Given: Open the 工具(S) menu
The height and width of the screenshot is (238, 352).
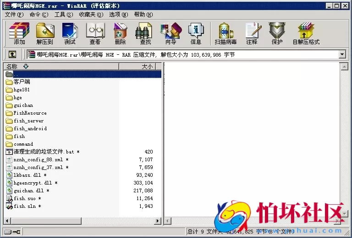Looking at the screenshot, I should pos(64,15).
